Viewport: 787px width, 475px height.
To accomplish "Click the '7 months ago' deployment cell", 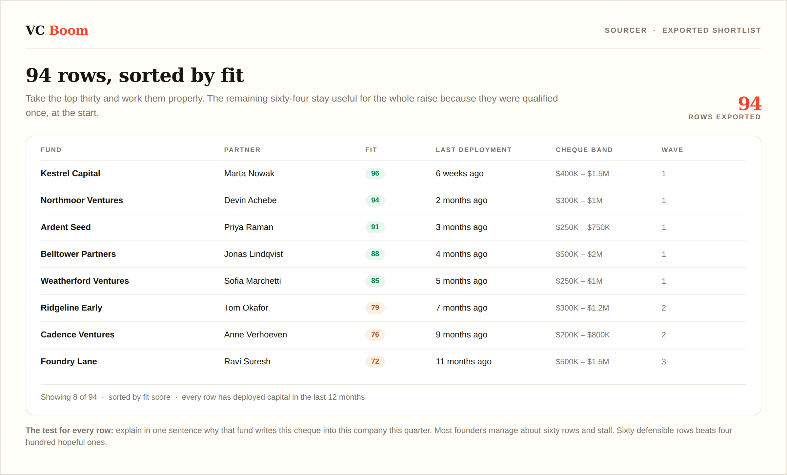I will [x=461, y=308].
